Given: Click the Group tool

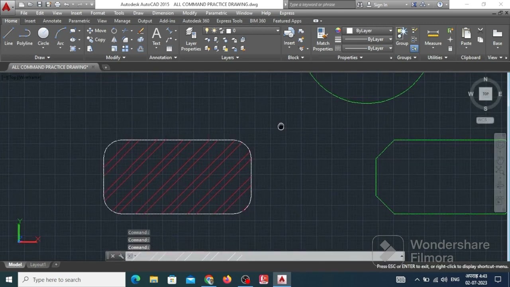Looking at the screenshot, I should [402, 37].
